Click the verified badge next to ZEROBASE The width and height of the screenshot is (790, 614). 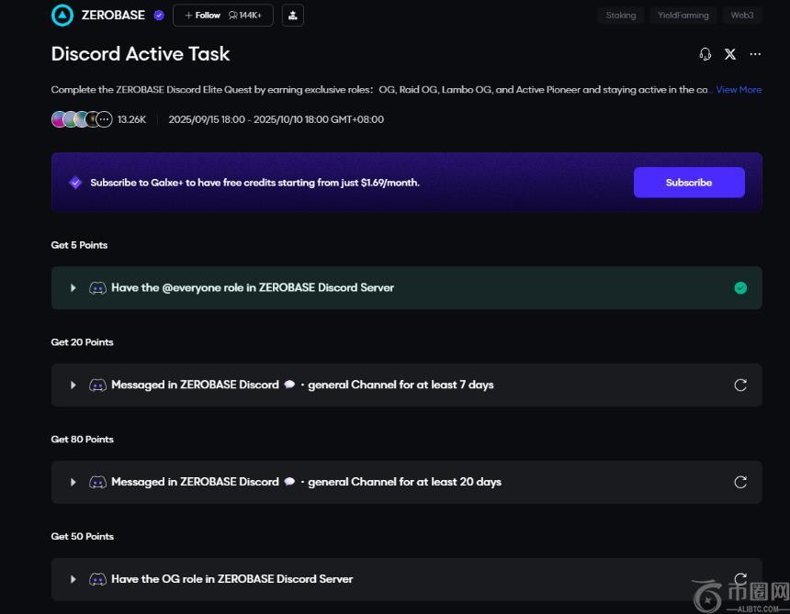coord(159,16)
